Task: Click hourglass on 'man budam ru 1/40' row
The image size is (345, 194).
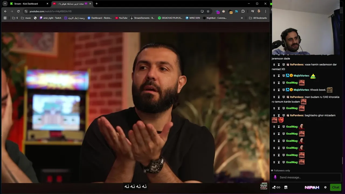Action: tap(279, 97)
